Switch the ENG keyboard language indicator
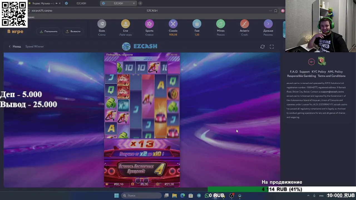The height and width of the screenshot is (200, 356). (321, 196)
